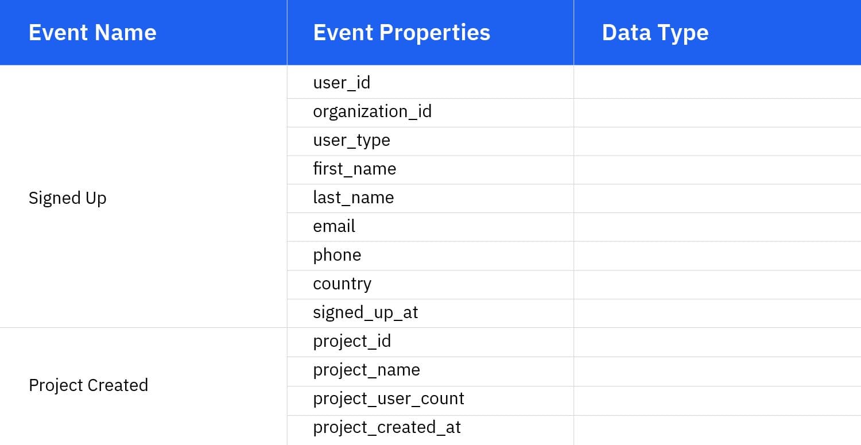Click the Data Type column header

(654, 33)
